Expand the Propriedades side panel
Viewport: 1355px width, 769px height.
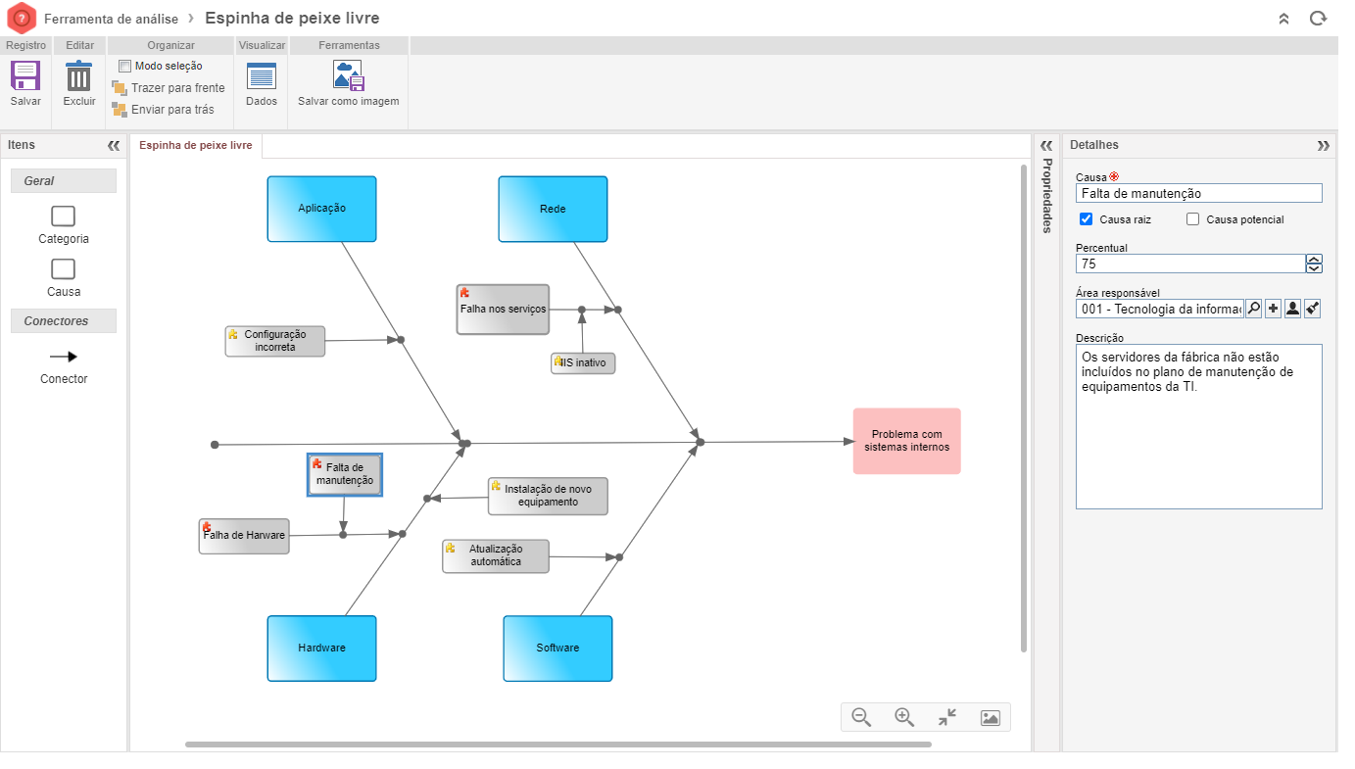(1045, 145)
